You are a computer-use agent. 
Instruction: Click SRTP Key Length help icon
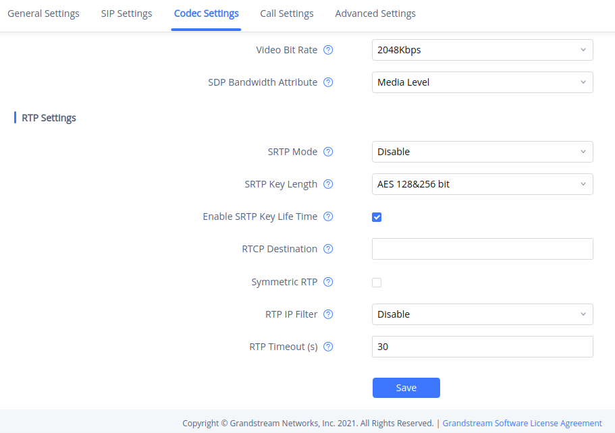click(x=328, y=184)
